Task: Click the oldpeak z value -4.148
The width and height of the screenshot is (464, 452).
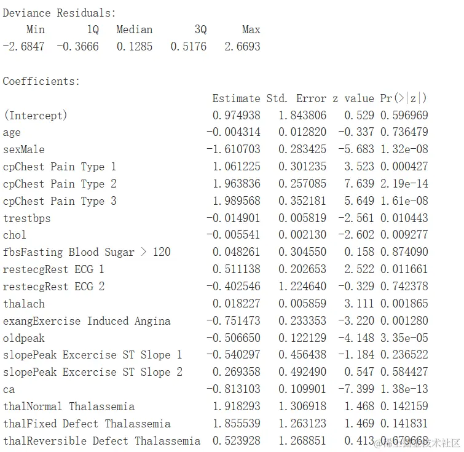Action: tap(356, 338)
